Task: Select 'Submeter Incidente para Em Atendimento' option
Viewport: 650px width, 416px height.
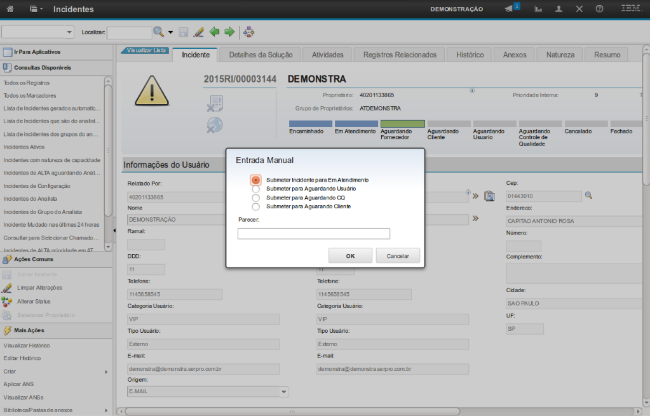Action: [x=256, y=180]
